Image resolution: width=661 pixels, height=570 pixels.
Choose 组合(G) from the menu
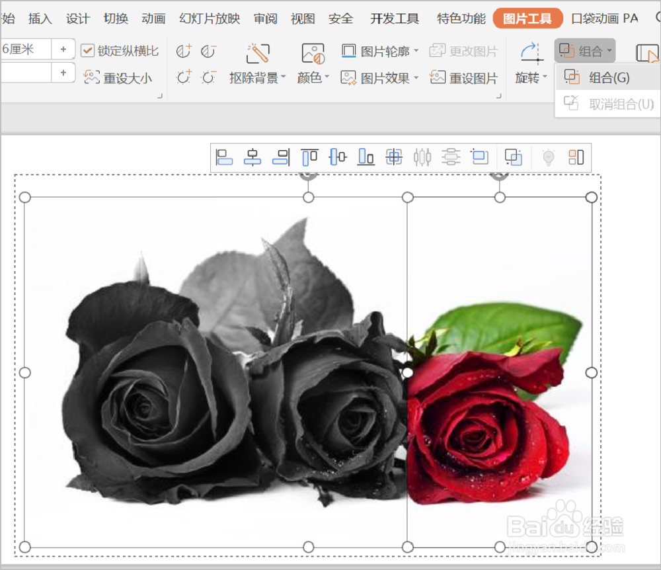tap(608, 77)
